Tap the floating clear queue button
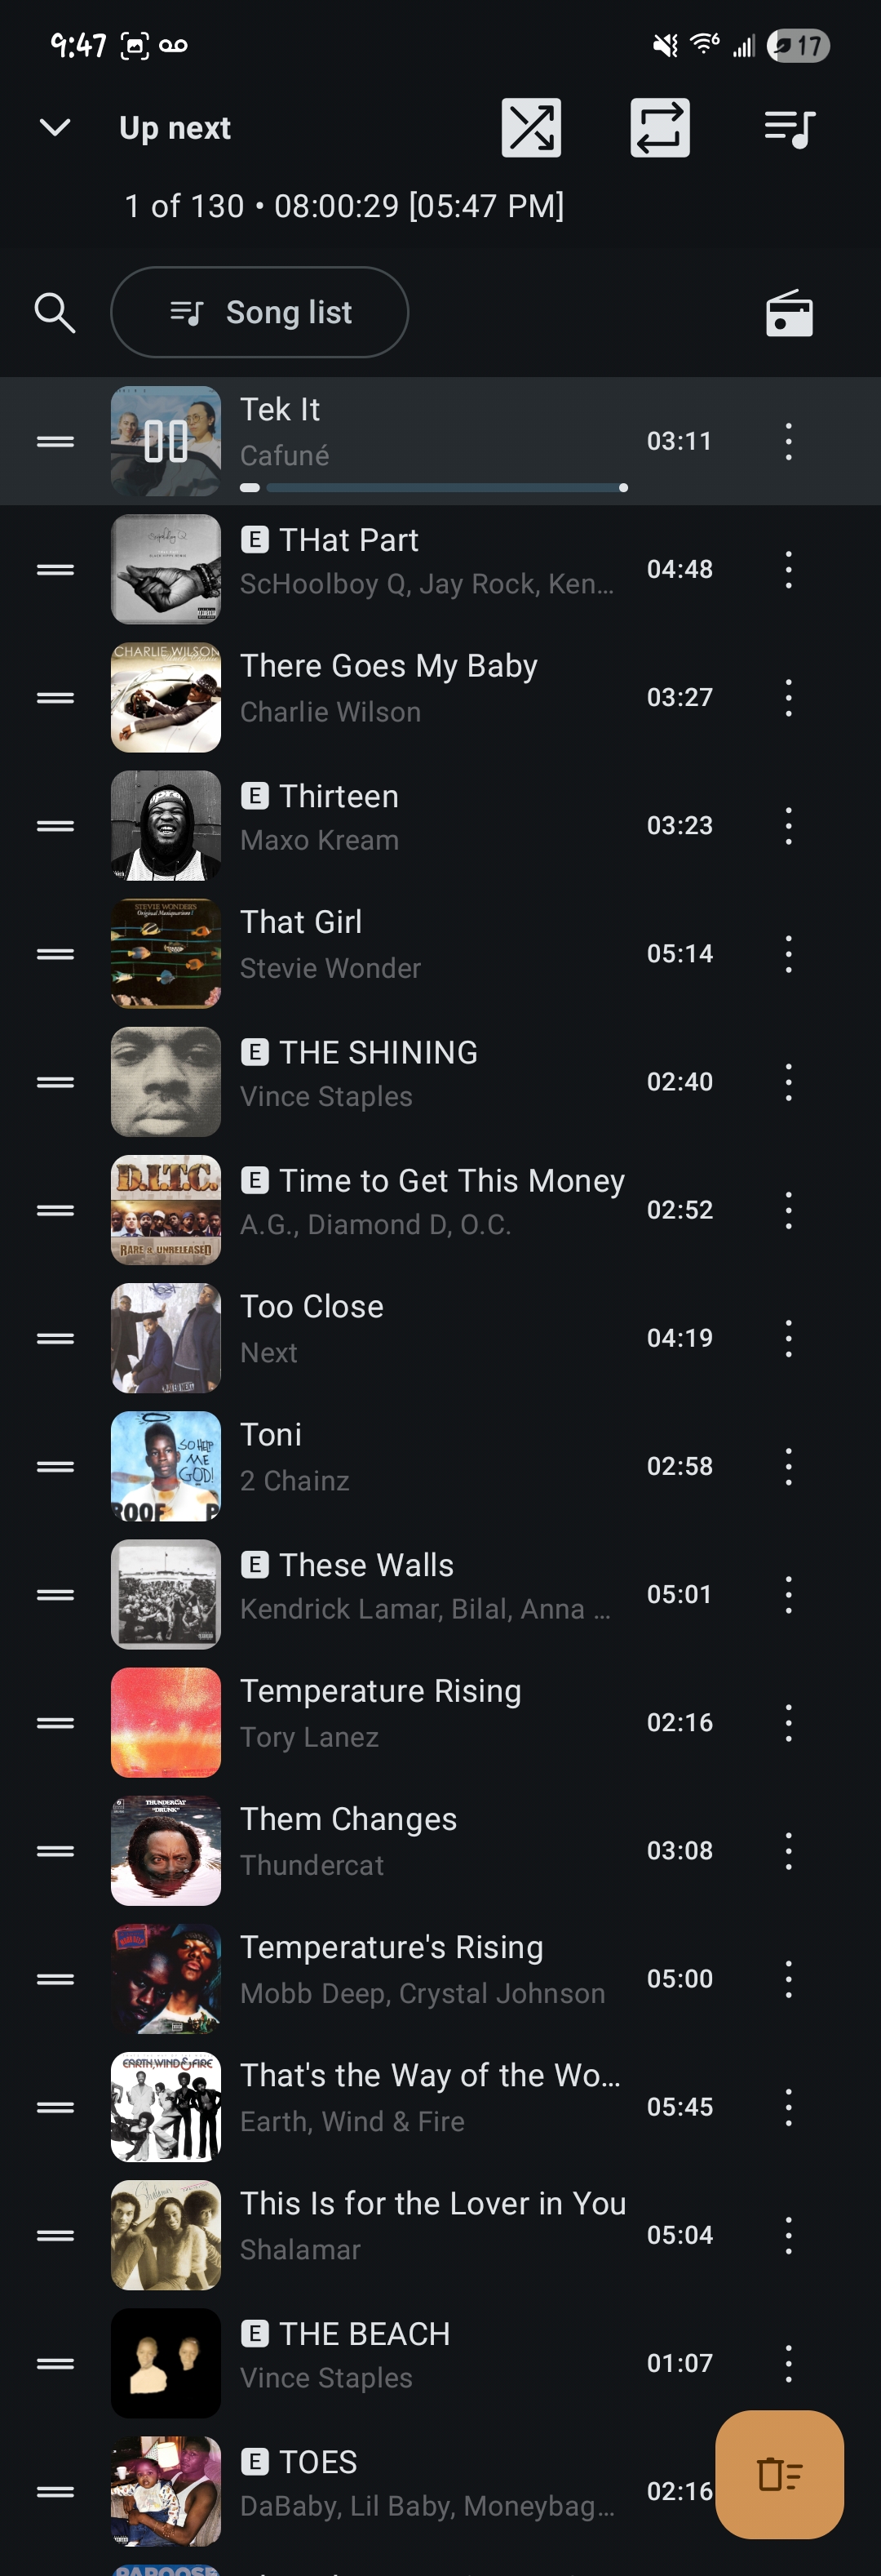 (x=779, y=2474)
